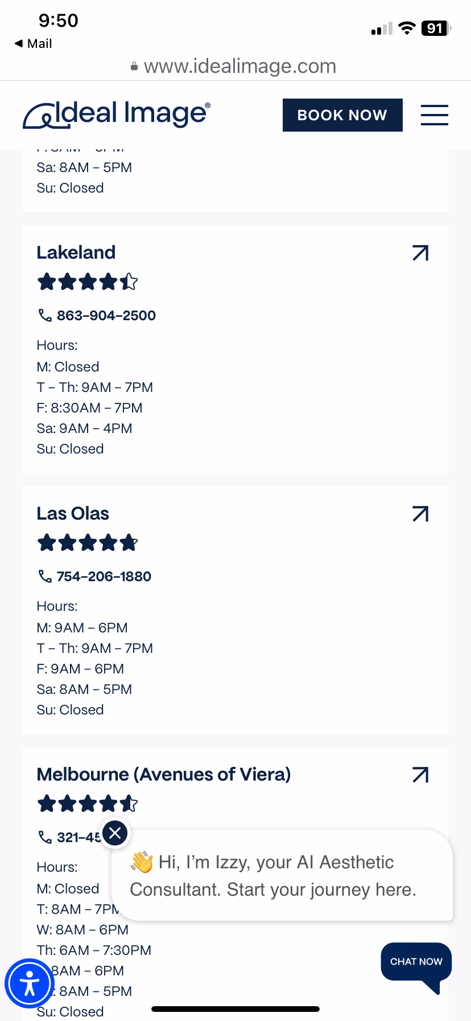Tap the Las Olas phone icon
This screenshot has width=471, height=1021.
44,576
